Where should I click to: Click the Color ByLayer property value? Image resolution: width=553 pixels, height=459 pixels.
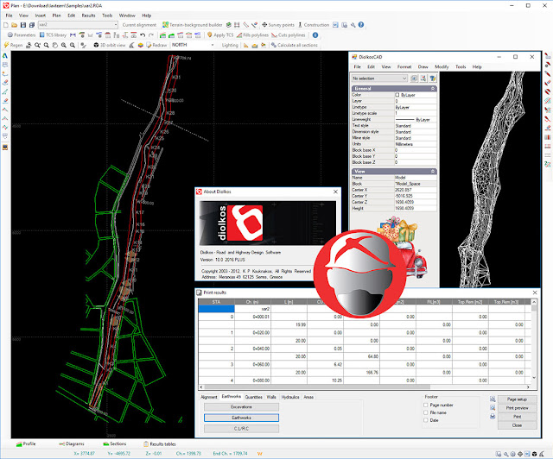(415, 95)
